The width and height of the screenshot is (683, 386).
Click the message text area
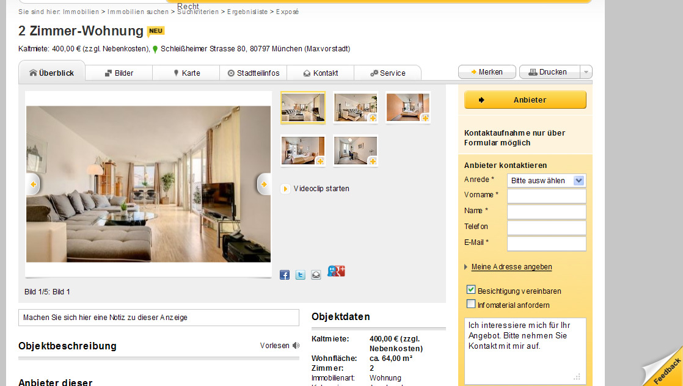525,351
